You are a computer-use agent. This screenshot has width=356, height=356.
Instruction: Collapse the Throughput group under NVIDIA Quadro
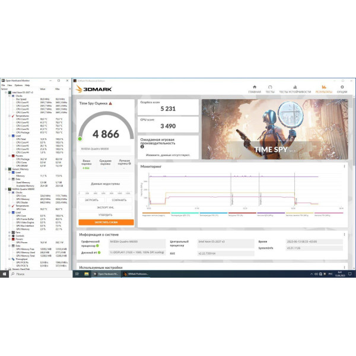coord(9,259)
